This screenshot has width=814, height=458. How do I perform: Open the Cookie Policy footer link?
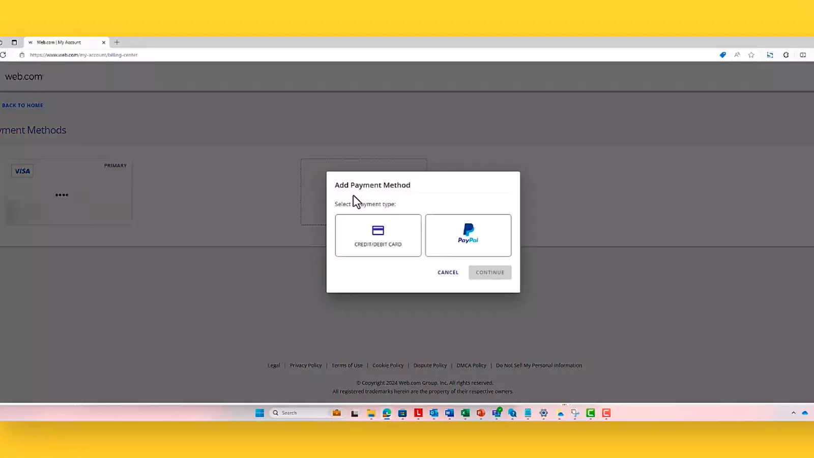[x=388, y=365]
